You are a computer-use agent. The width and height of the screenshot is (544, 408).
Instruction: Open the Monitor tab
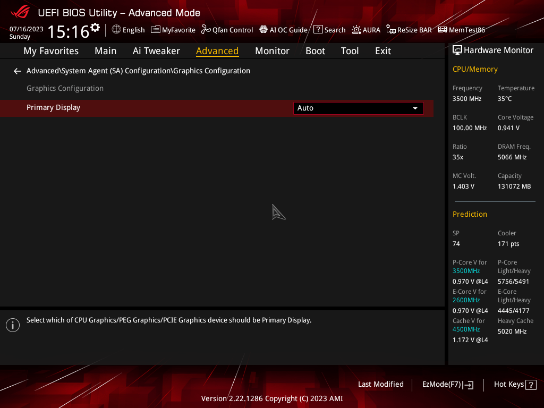pos(272,51)
